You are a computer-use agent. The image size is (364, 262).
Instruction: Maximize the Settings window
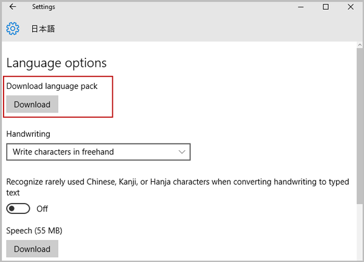coord(326,7)
